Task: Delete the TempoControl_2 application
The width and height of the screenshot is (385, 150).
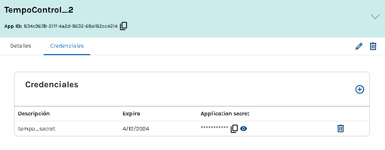Action: tap(373, 46)
